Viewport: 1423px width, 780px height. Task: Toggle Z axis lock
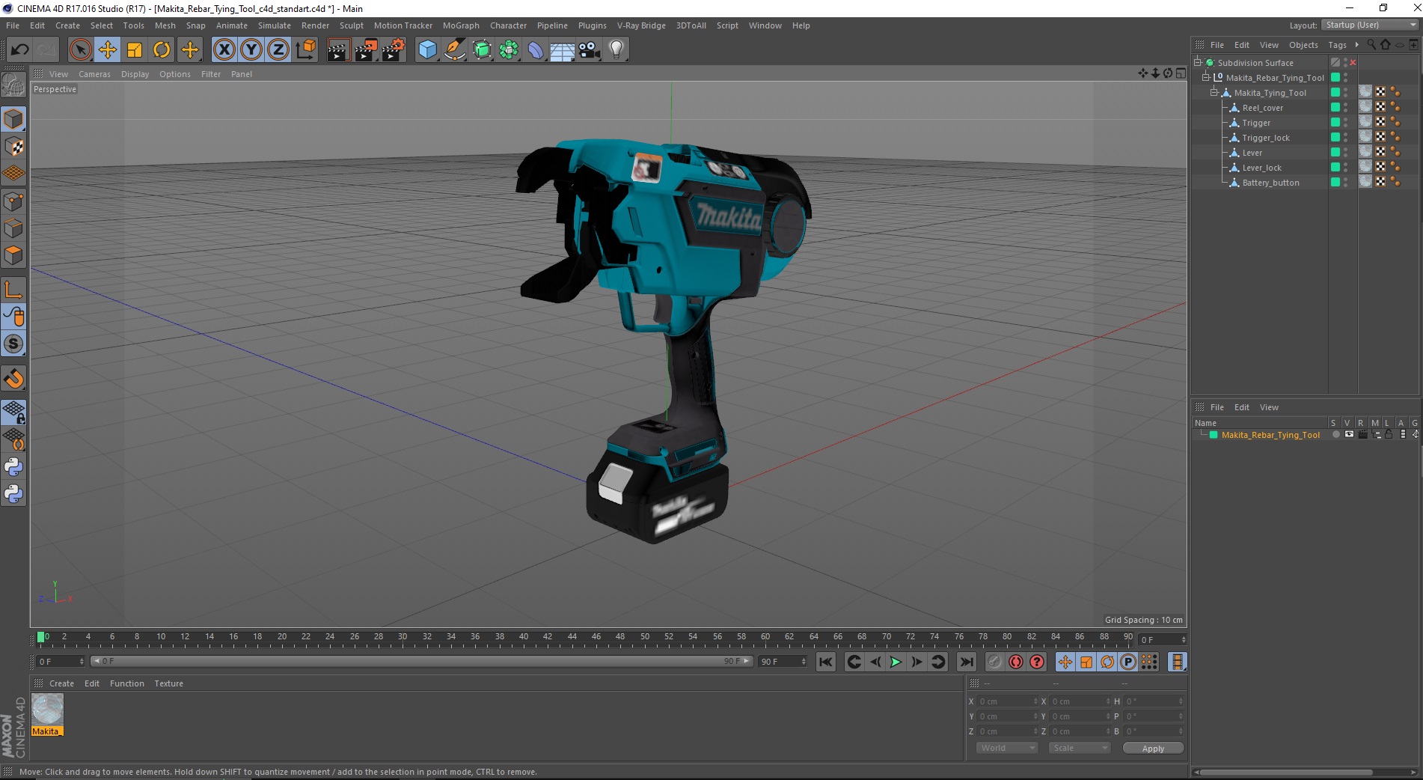pos(278,50)
